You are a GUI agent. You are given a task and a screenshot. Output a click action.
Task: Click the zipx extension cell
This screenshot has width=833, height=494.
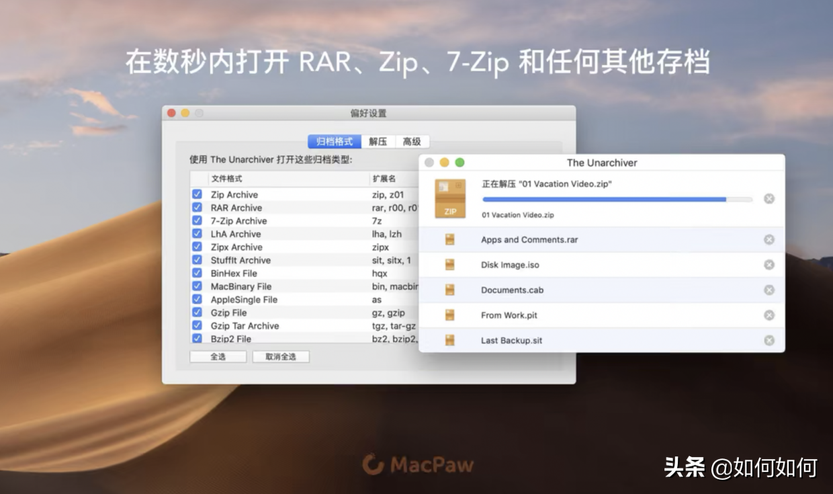click(x=380, y=247)
